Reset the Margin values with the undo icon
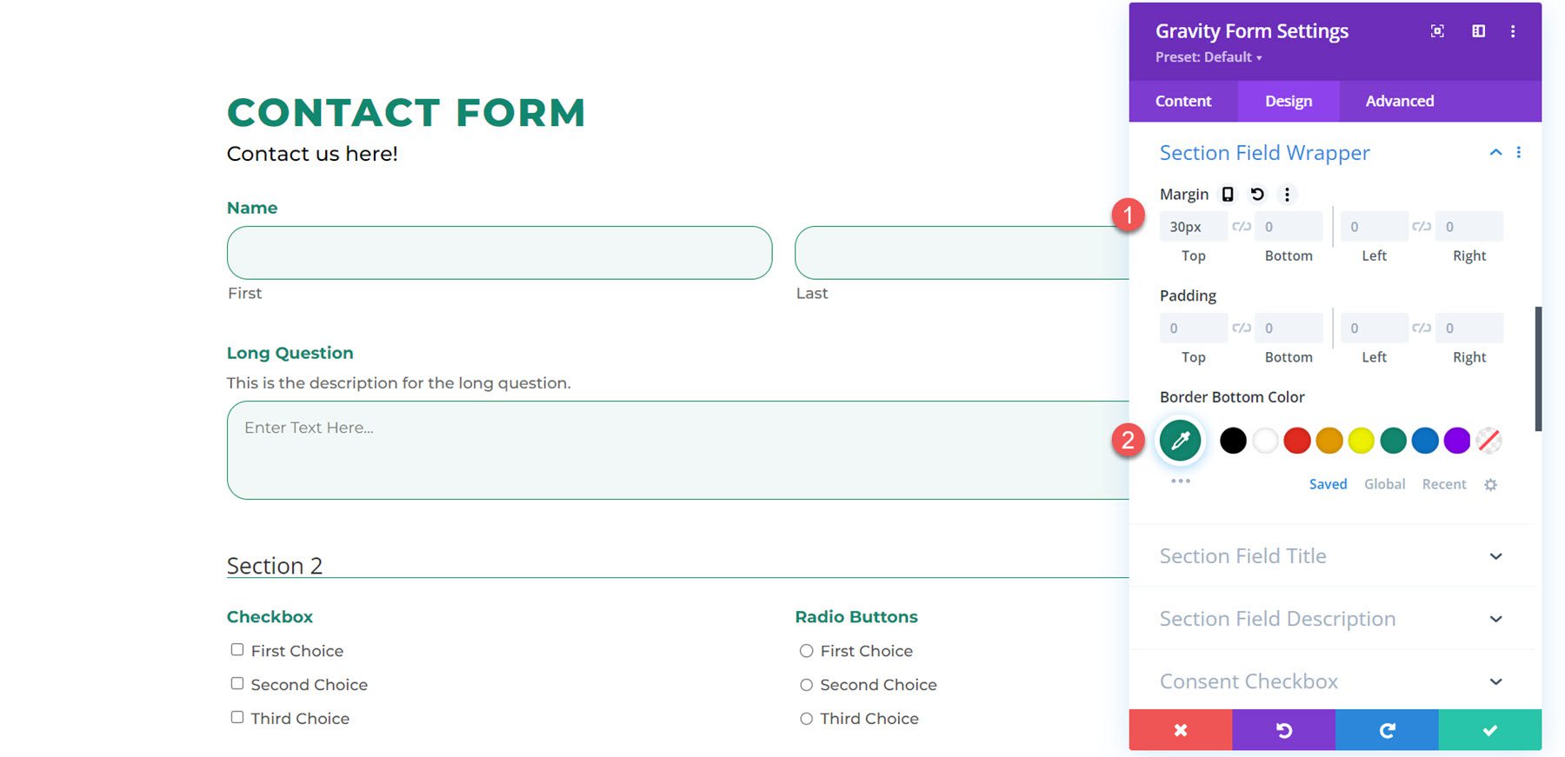The width and height of the screenshot is (1565, 757). [x=1257, y=194]
